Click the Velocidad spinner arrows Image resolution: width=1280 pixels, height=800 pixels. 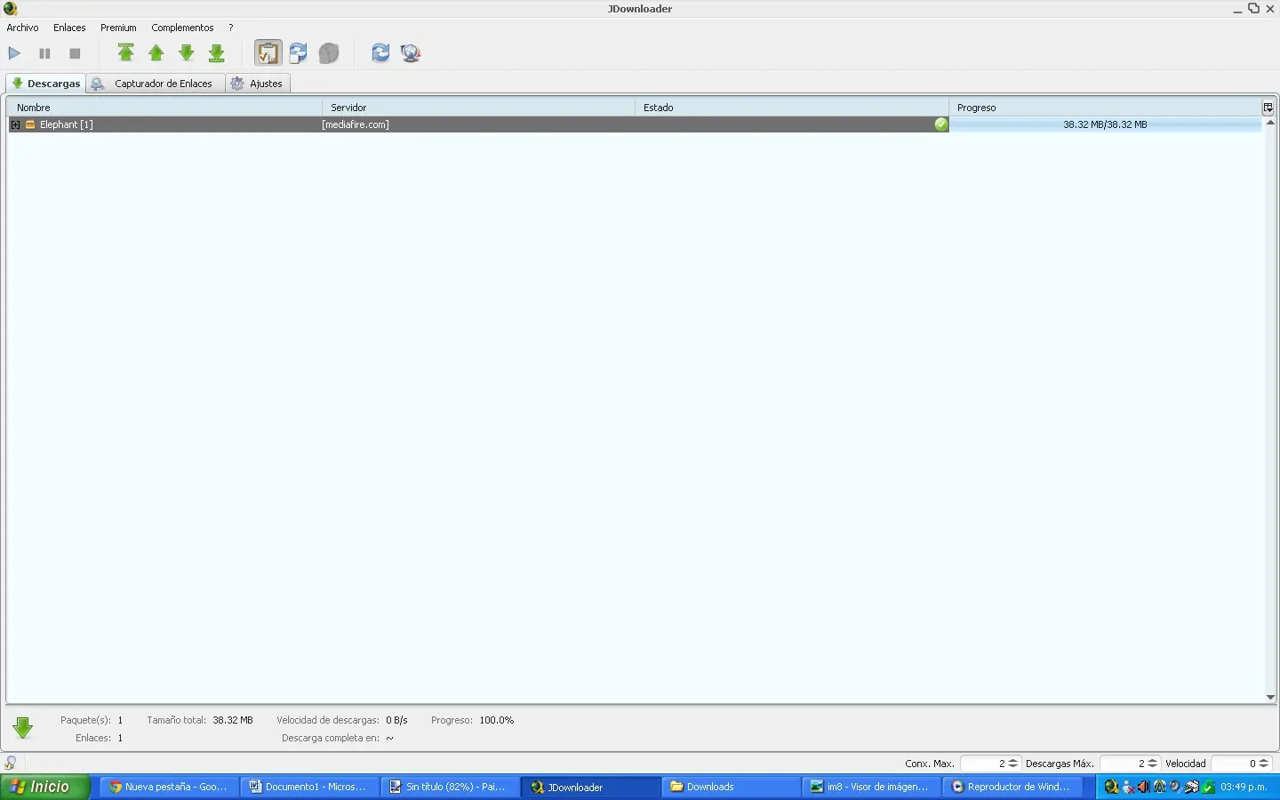click(1264, 764)
